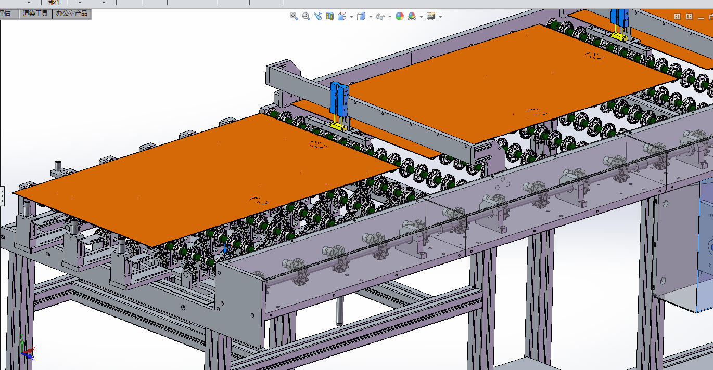Select the Zoom to Area tool
Image resolution: width=713 pixels, height=370 pixels.
click(x=306, y=17)
